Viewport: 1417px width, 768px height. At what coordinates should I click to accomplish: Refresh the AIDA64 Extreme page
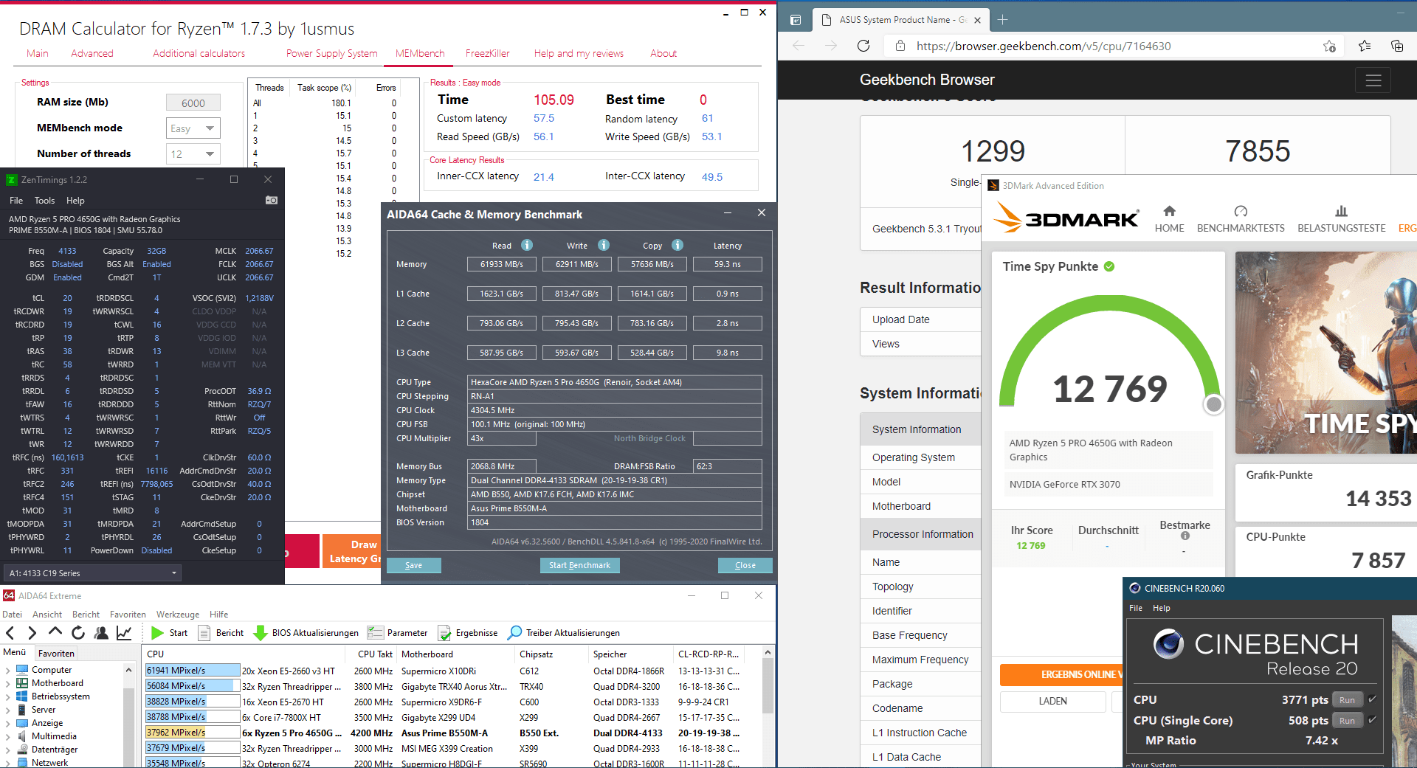click(78, 632)
